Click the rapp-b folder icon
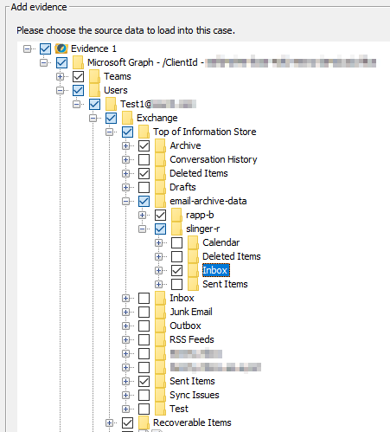The height and width of the screenshot is (432, 390). click(x=176, y=215)
